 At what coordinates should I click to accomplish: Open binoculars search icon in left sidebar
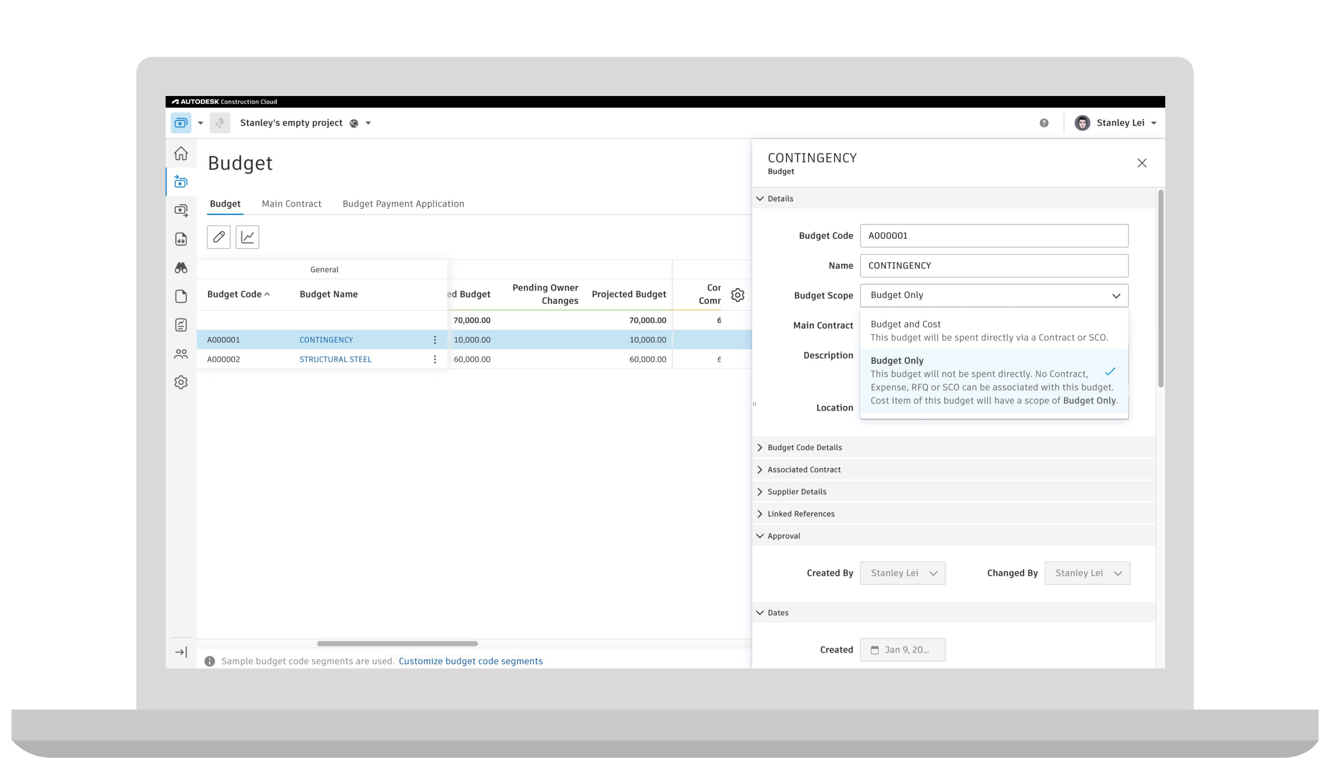(181, 267)
